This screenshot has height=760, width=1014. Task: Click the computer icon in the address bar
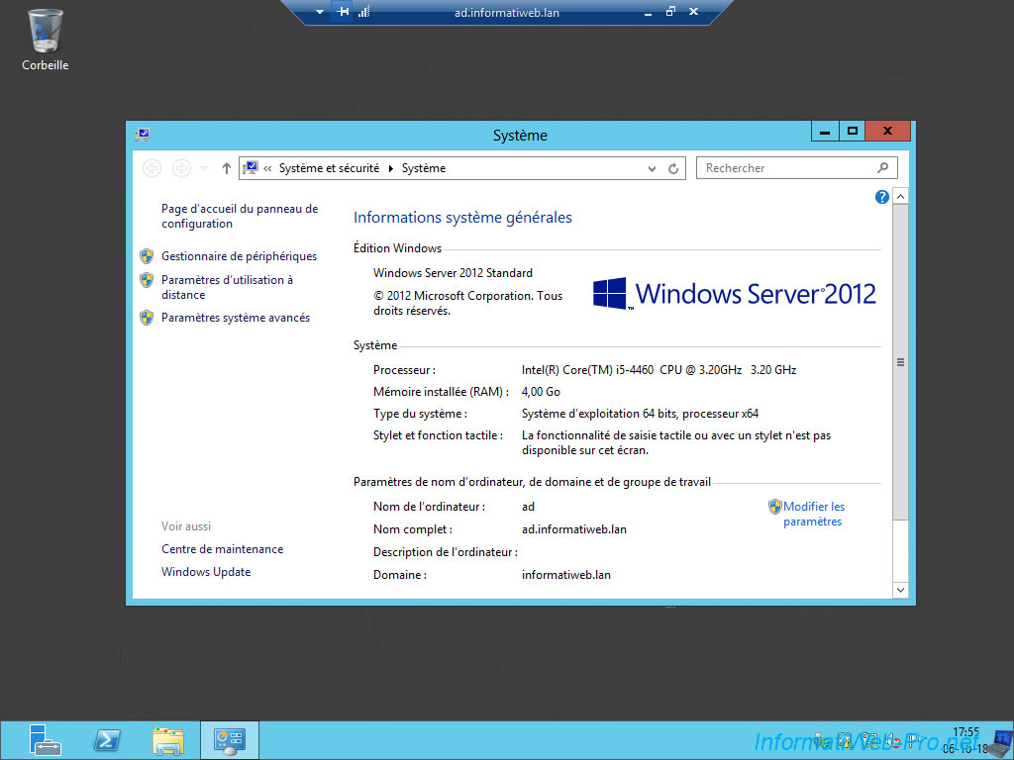click(251, 168)
